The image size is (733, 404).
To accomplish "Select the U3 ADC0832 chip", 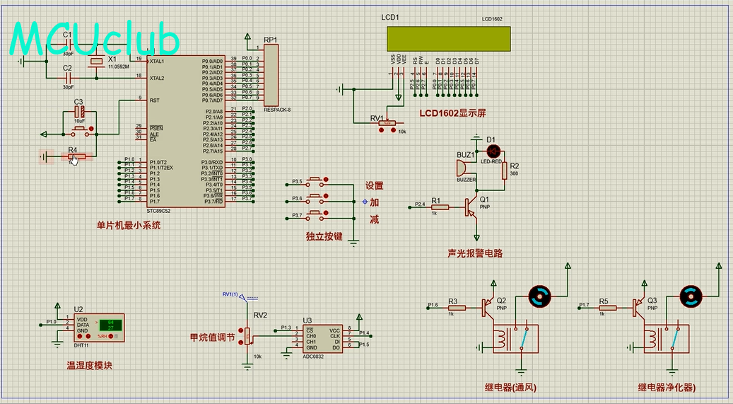I will pyautogui.click(x=323, y=339).
